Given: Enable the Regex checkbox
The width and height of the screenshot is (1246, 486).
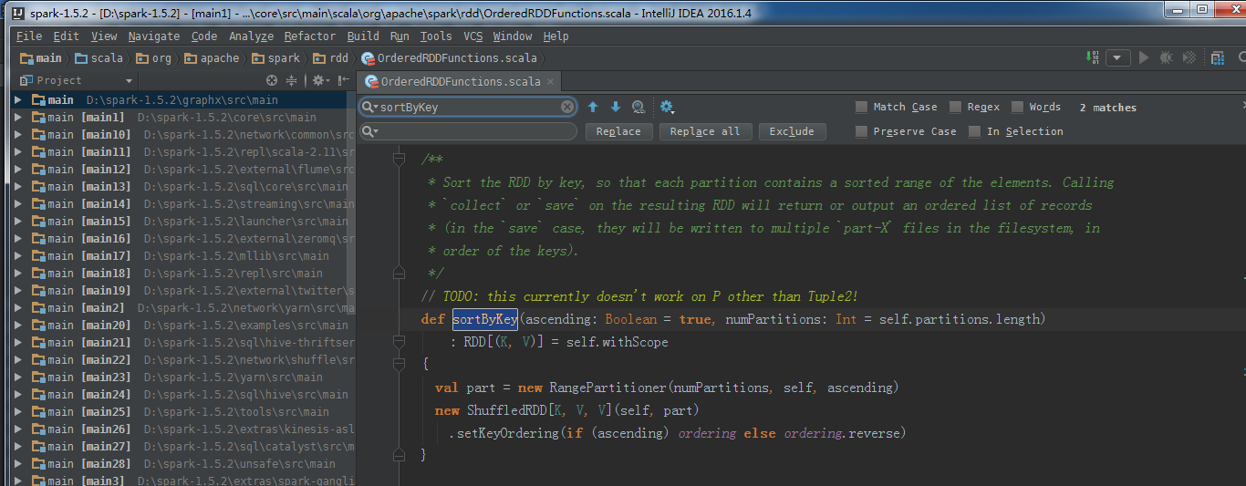Looking at the screenshot, I should coord(956,107).
